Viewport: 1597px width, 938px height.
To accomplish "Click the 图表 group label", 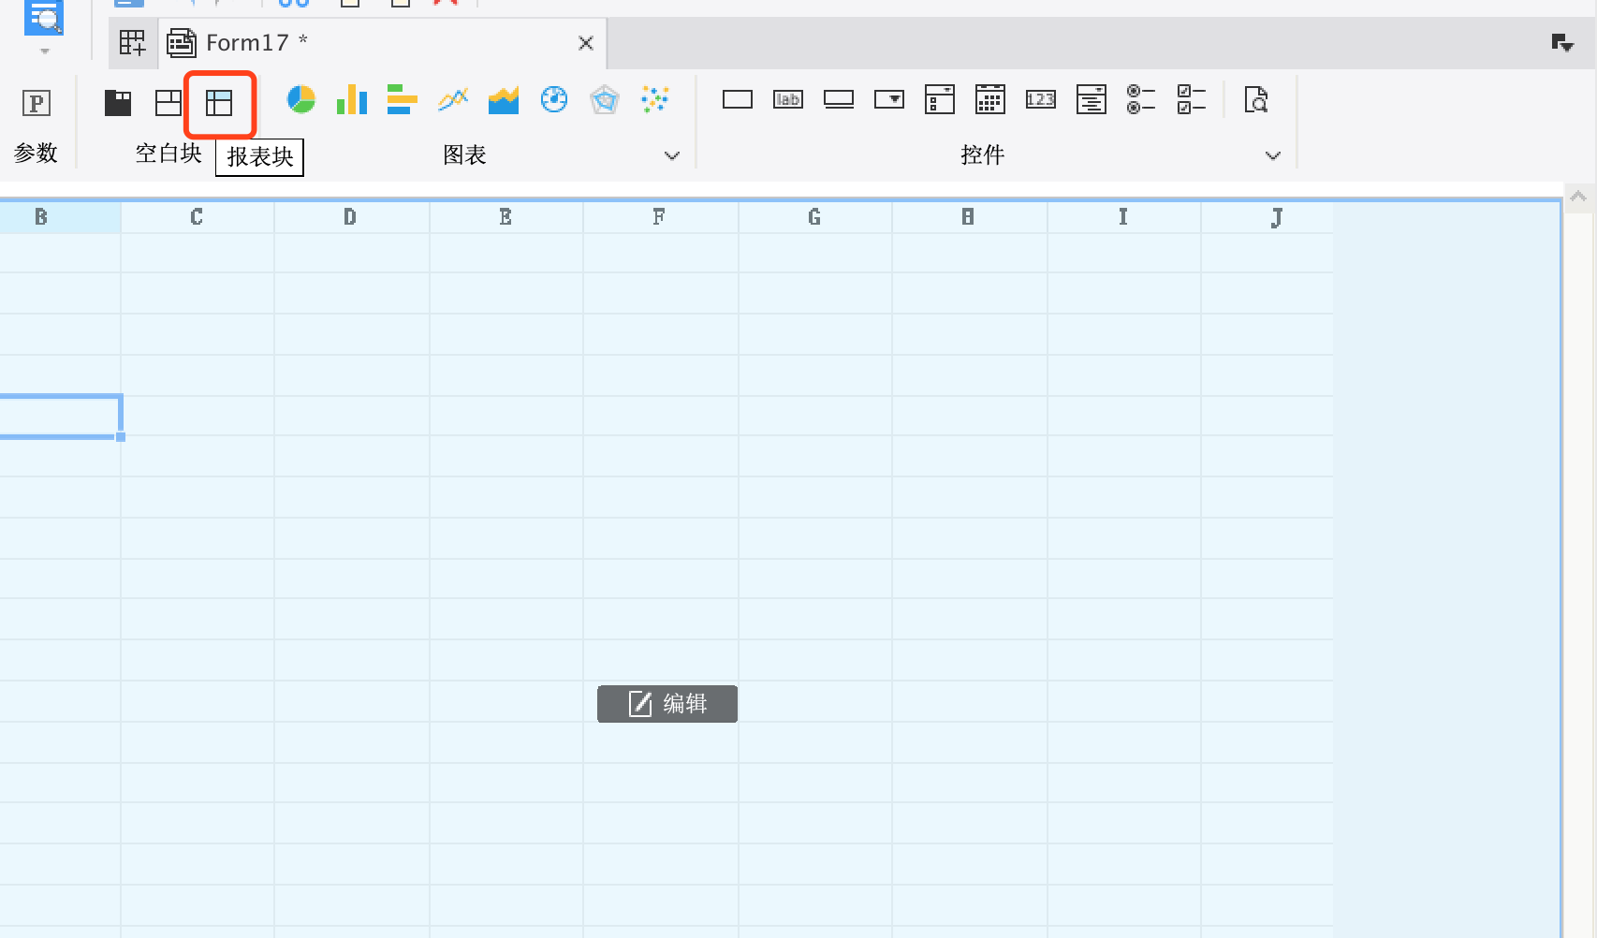I will (464, 155).
